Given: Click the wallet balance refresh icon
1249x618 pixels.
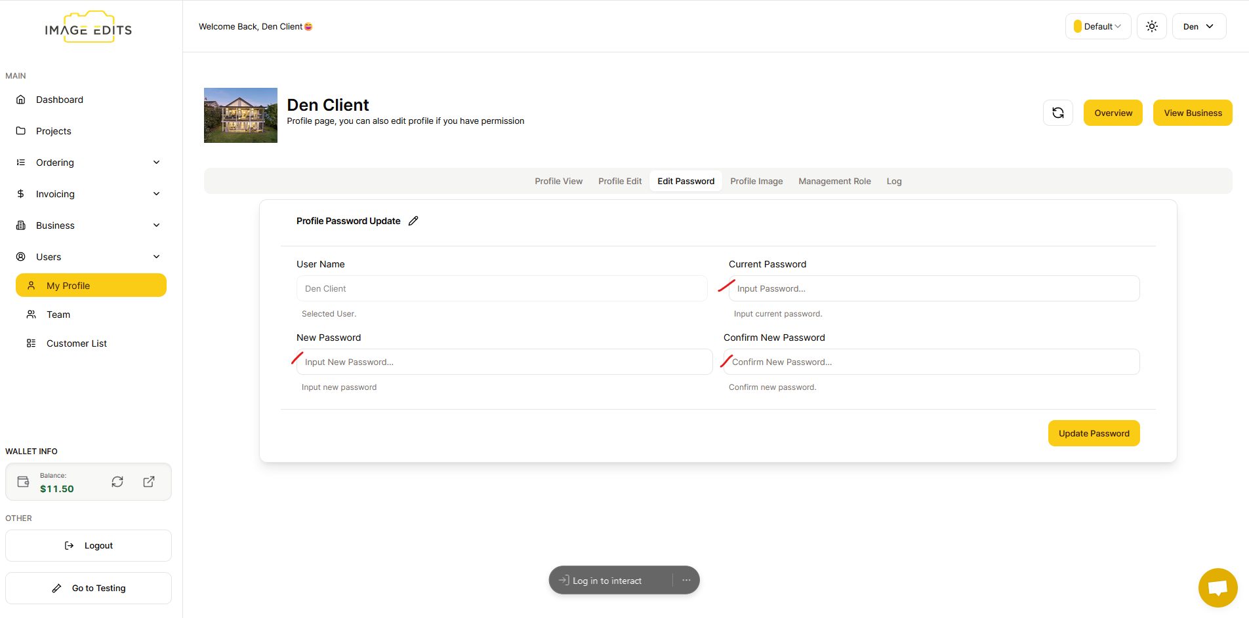Looking at the screenshot, I should tap(117, 482).
